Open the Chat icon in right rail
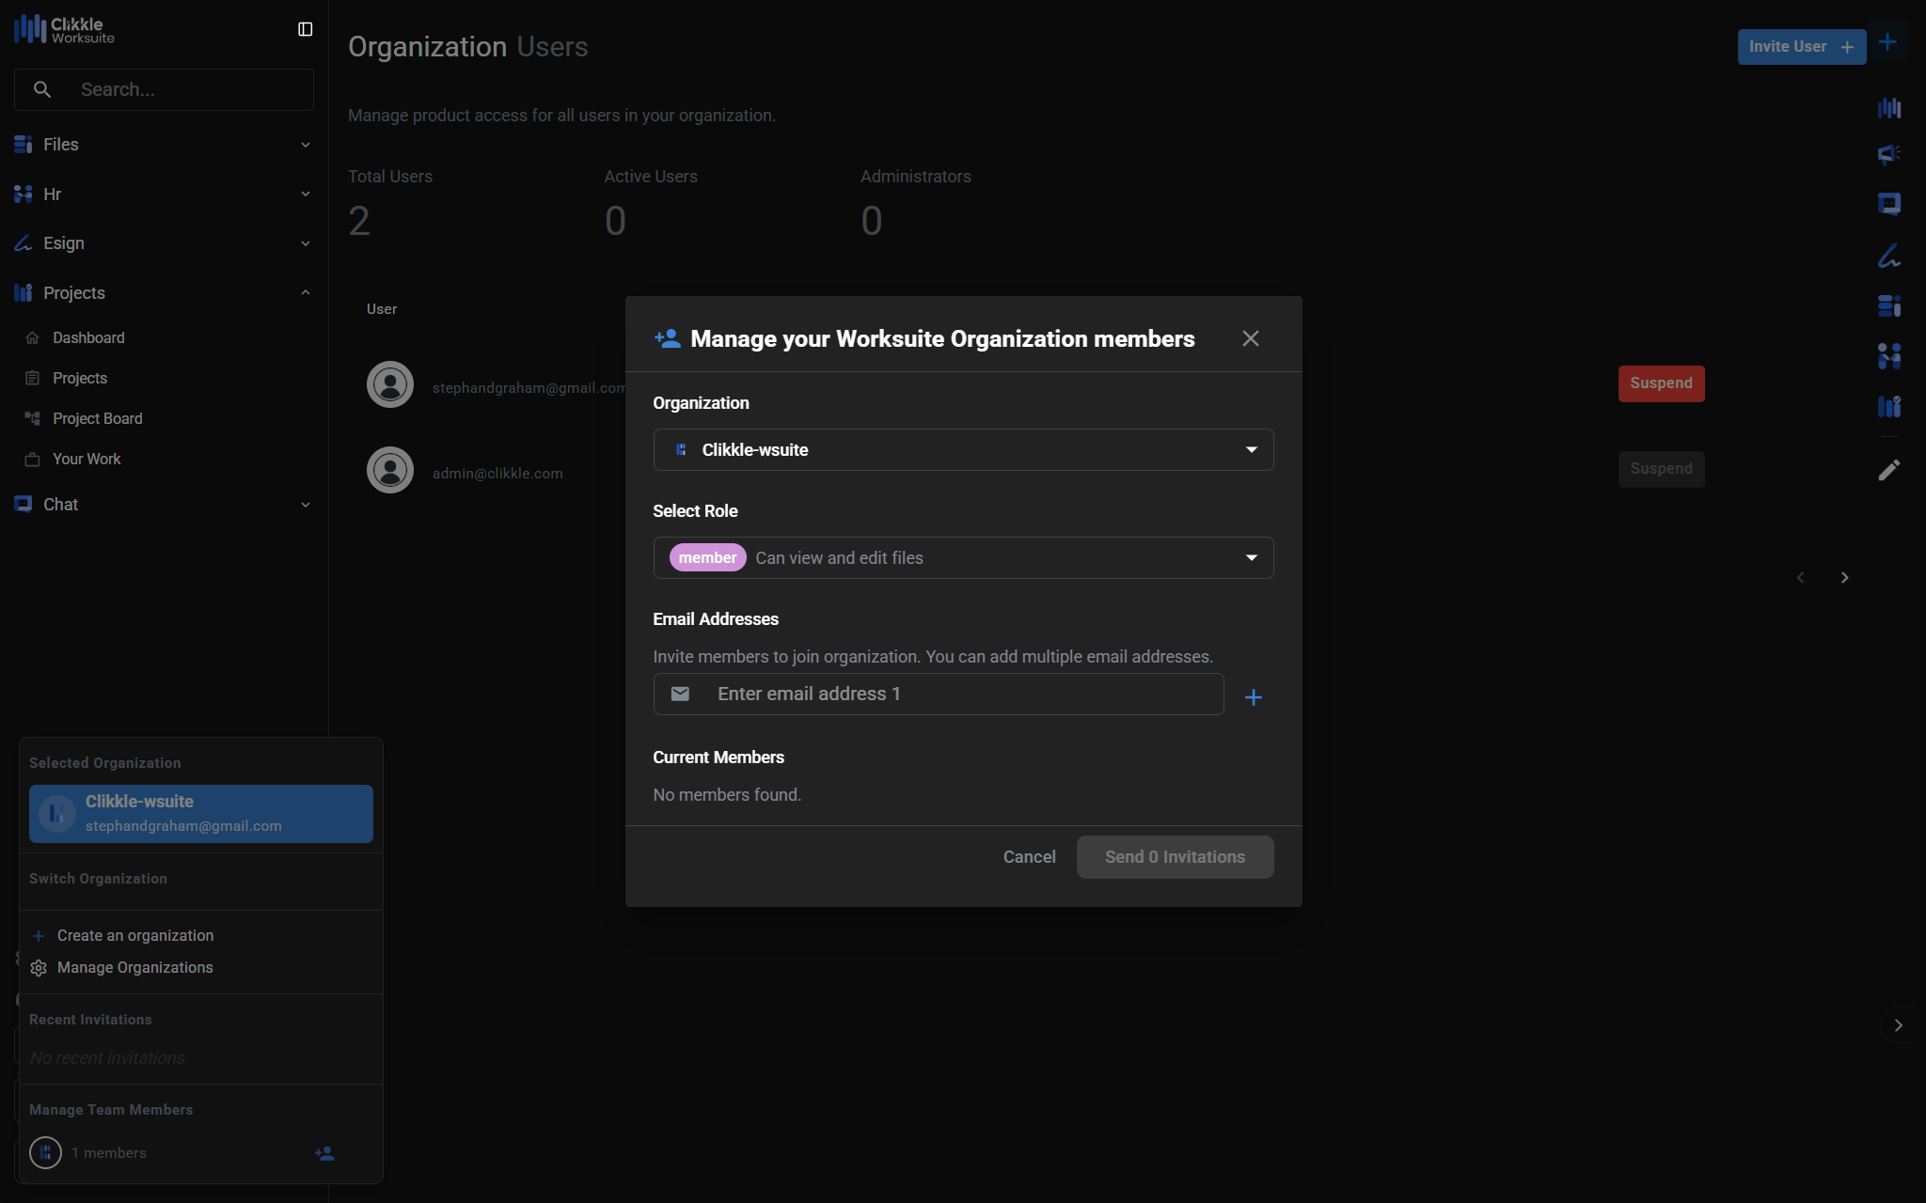The image size is (1926, 1203). point(1888,204)
